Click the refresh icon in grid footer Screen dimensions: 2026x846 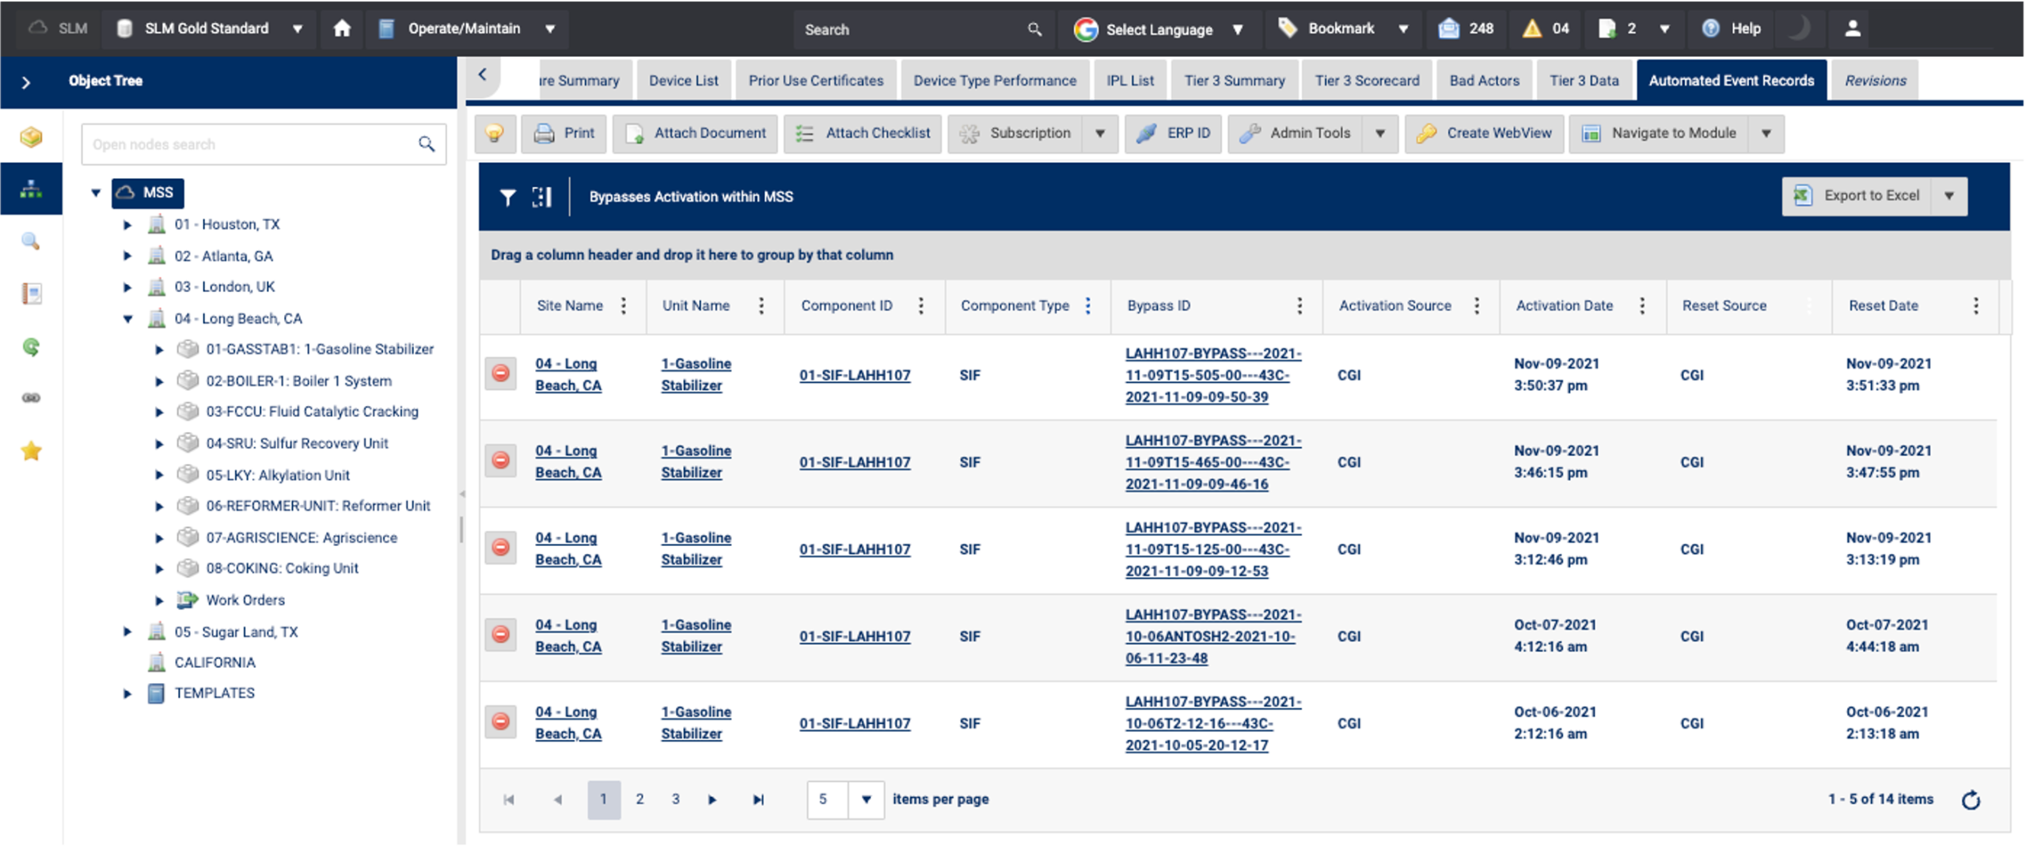tap(1971, 800)
